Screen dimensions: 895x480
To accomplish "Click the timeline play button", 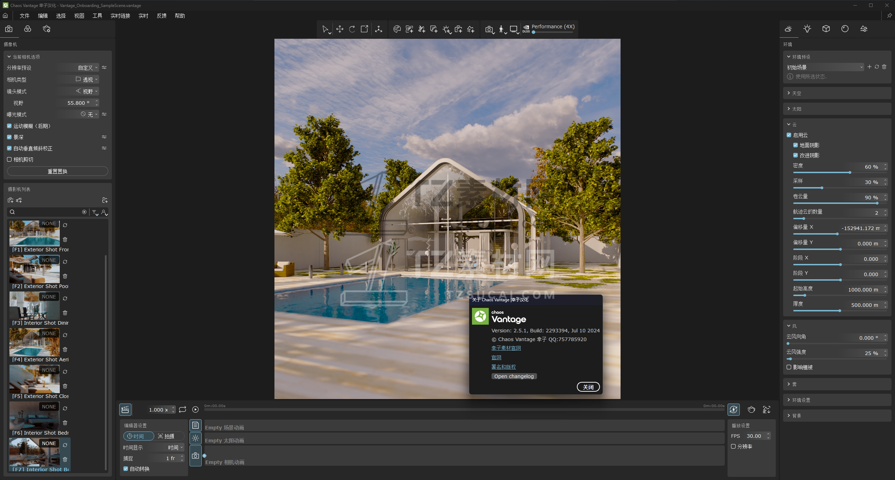I will click(195, 409).
